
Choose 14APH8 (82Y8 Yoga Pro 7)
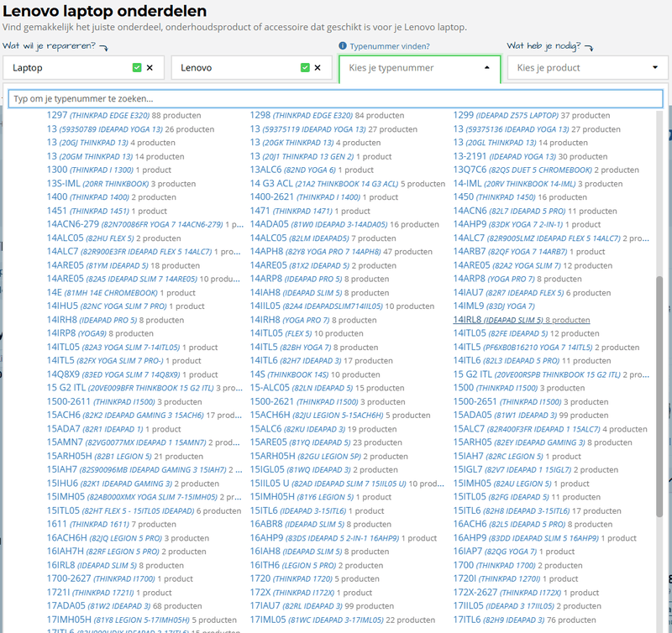pyautogui.click(x=341, y=251)
